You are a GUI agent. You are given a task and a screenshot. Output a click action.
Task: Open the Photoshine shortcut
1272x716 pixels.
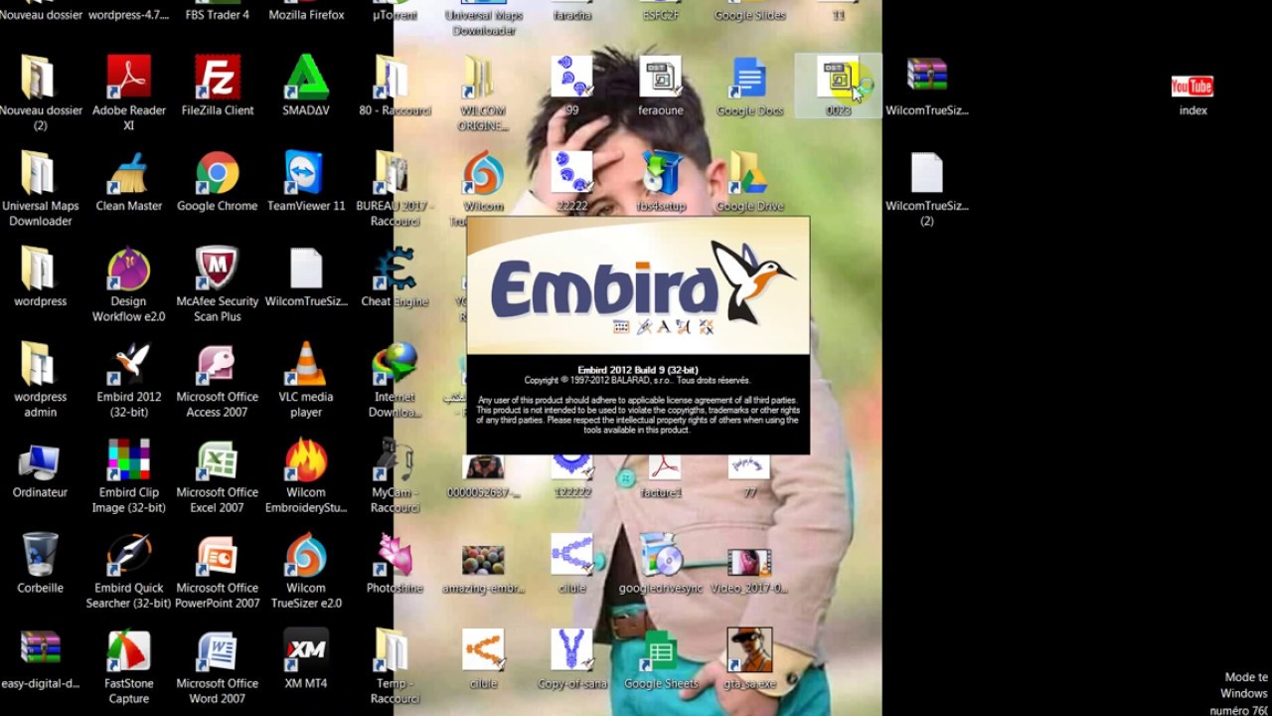coord(395,564)
